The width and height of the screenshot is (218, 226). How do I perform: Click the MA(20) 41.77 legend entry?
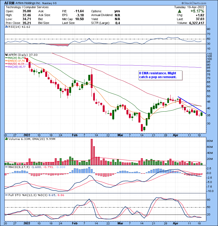[x=15, y=58]
